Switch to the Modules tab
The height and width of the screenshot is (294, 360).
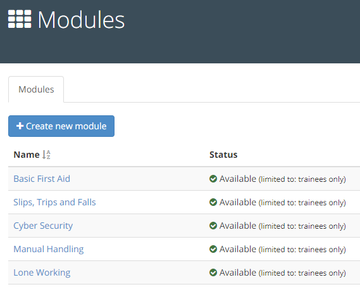(36, 89)
